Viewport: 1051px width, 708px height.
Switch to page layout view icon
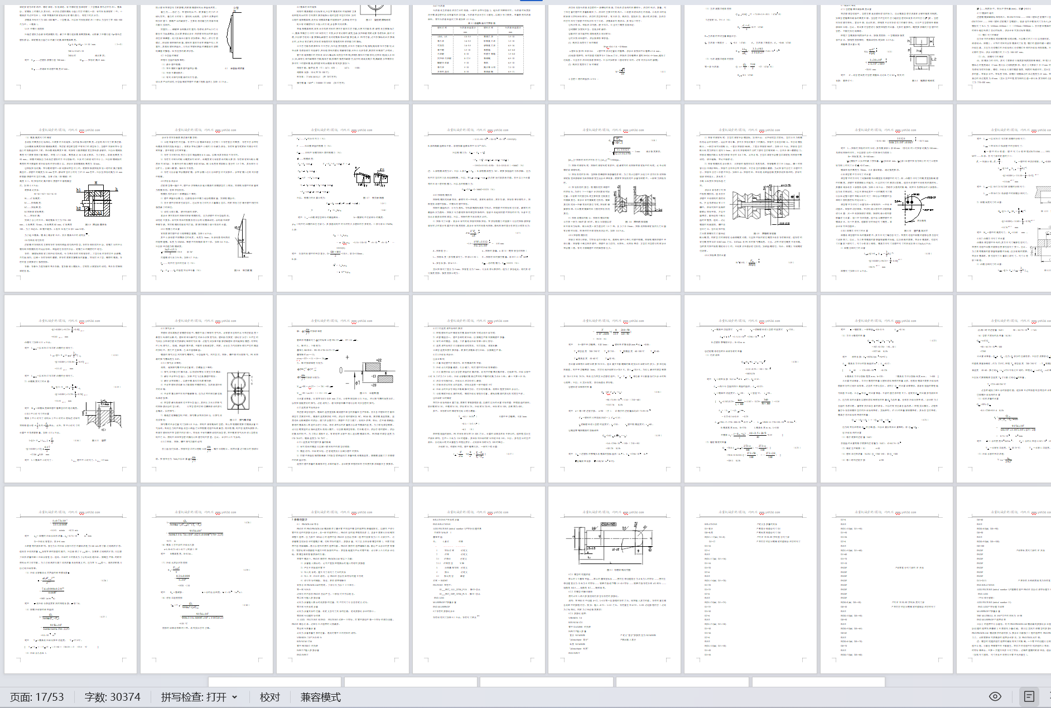click(1029, 696)
